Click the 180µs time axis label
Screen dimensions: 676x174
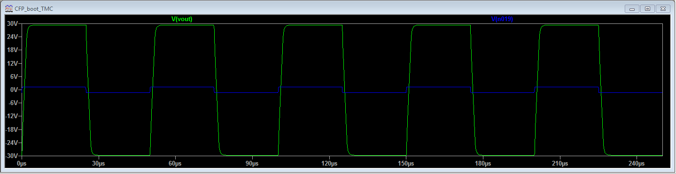pyautogui.click(x=483, y=164)
